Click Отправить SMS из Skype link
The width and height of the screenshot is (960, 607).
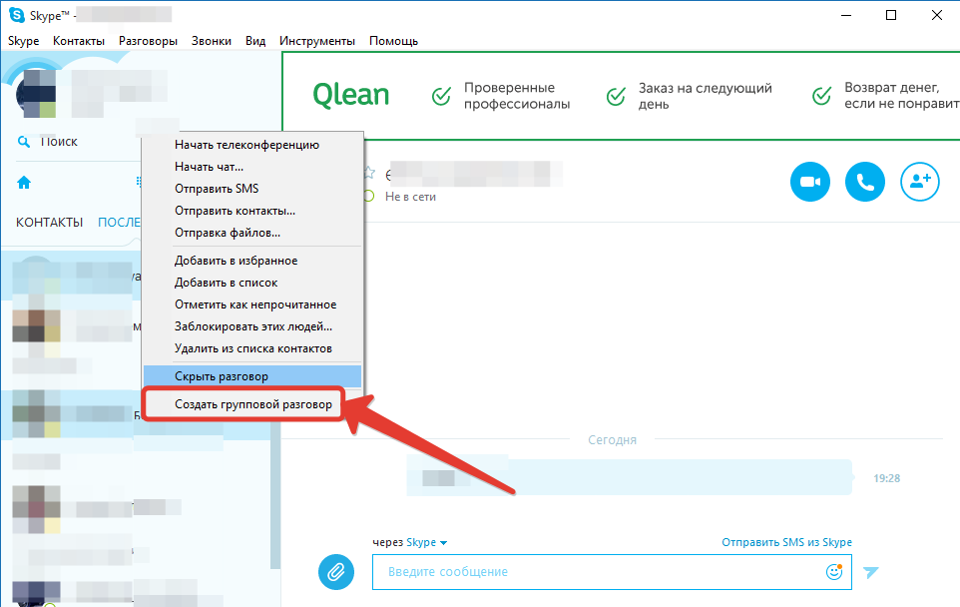(786, 542)
